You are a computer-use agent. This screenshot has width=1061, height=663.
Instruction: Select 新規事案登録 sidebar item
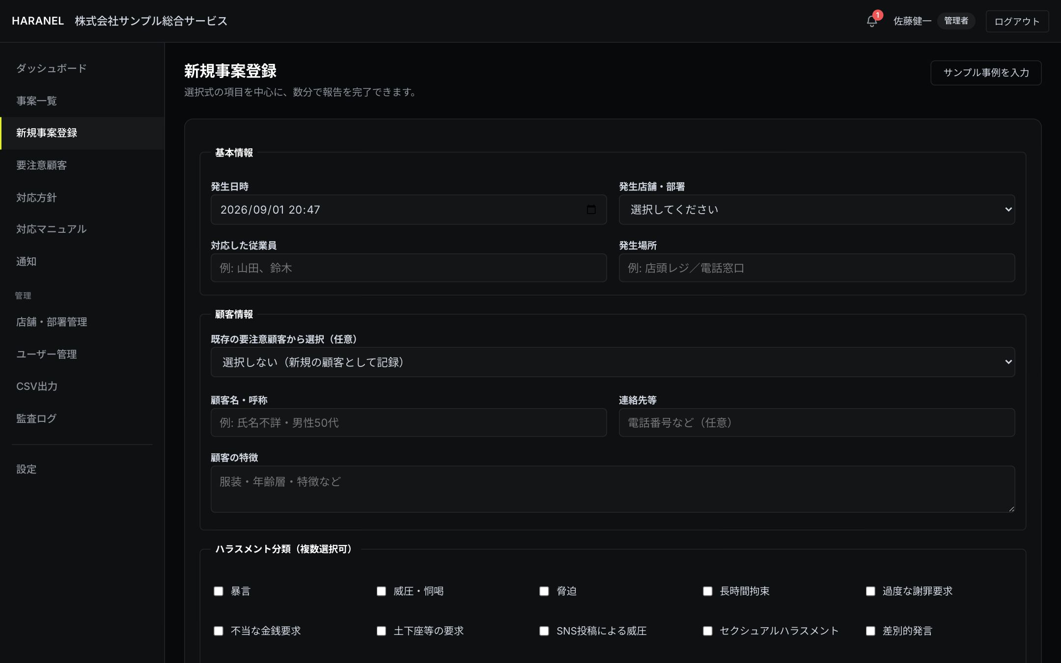point(82,133)
